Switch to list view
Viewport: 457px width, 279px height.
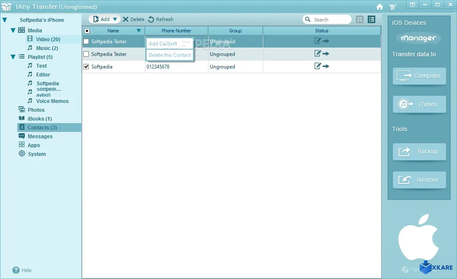(371, 19)
